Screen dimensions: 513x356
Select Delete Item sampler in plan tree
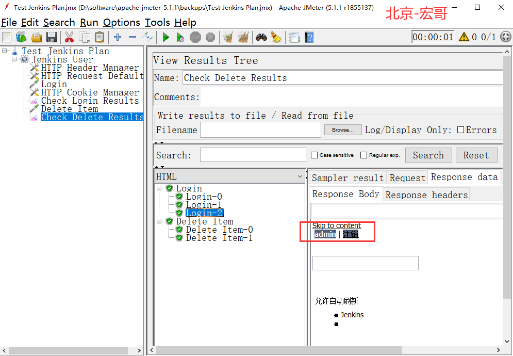pyautogui.click(x=70, y=109)
